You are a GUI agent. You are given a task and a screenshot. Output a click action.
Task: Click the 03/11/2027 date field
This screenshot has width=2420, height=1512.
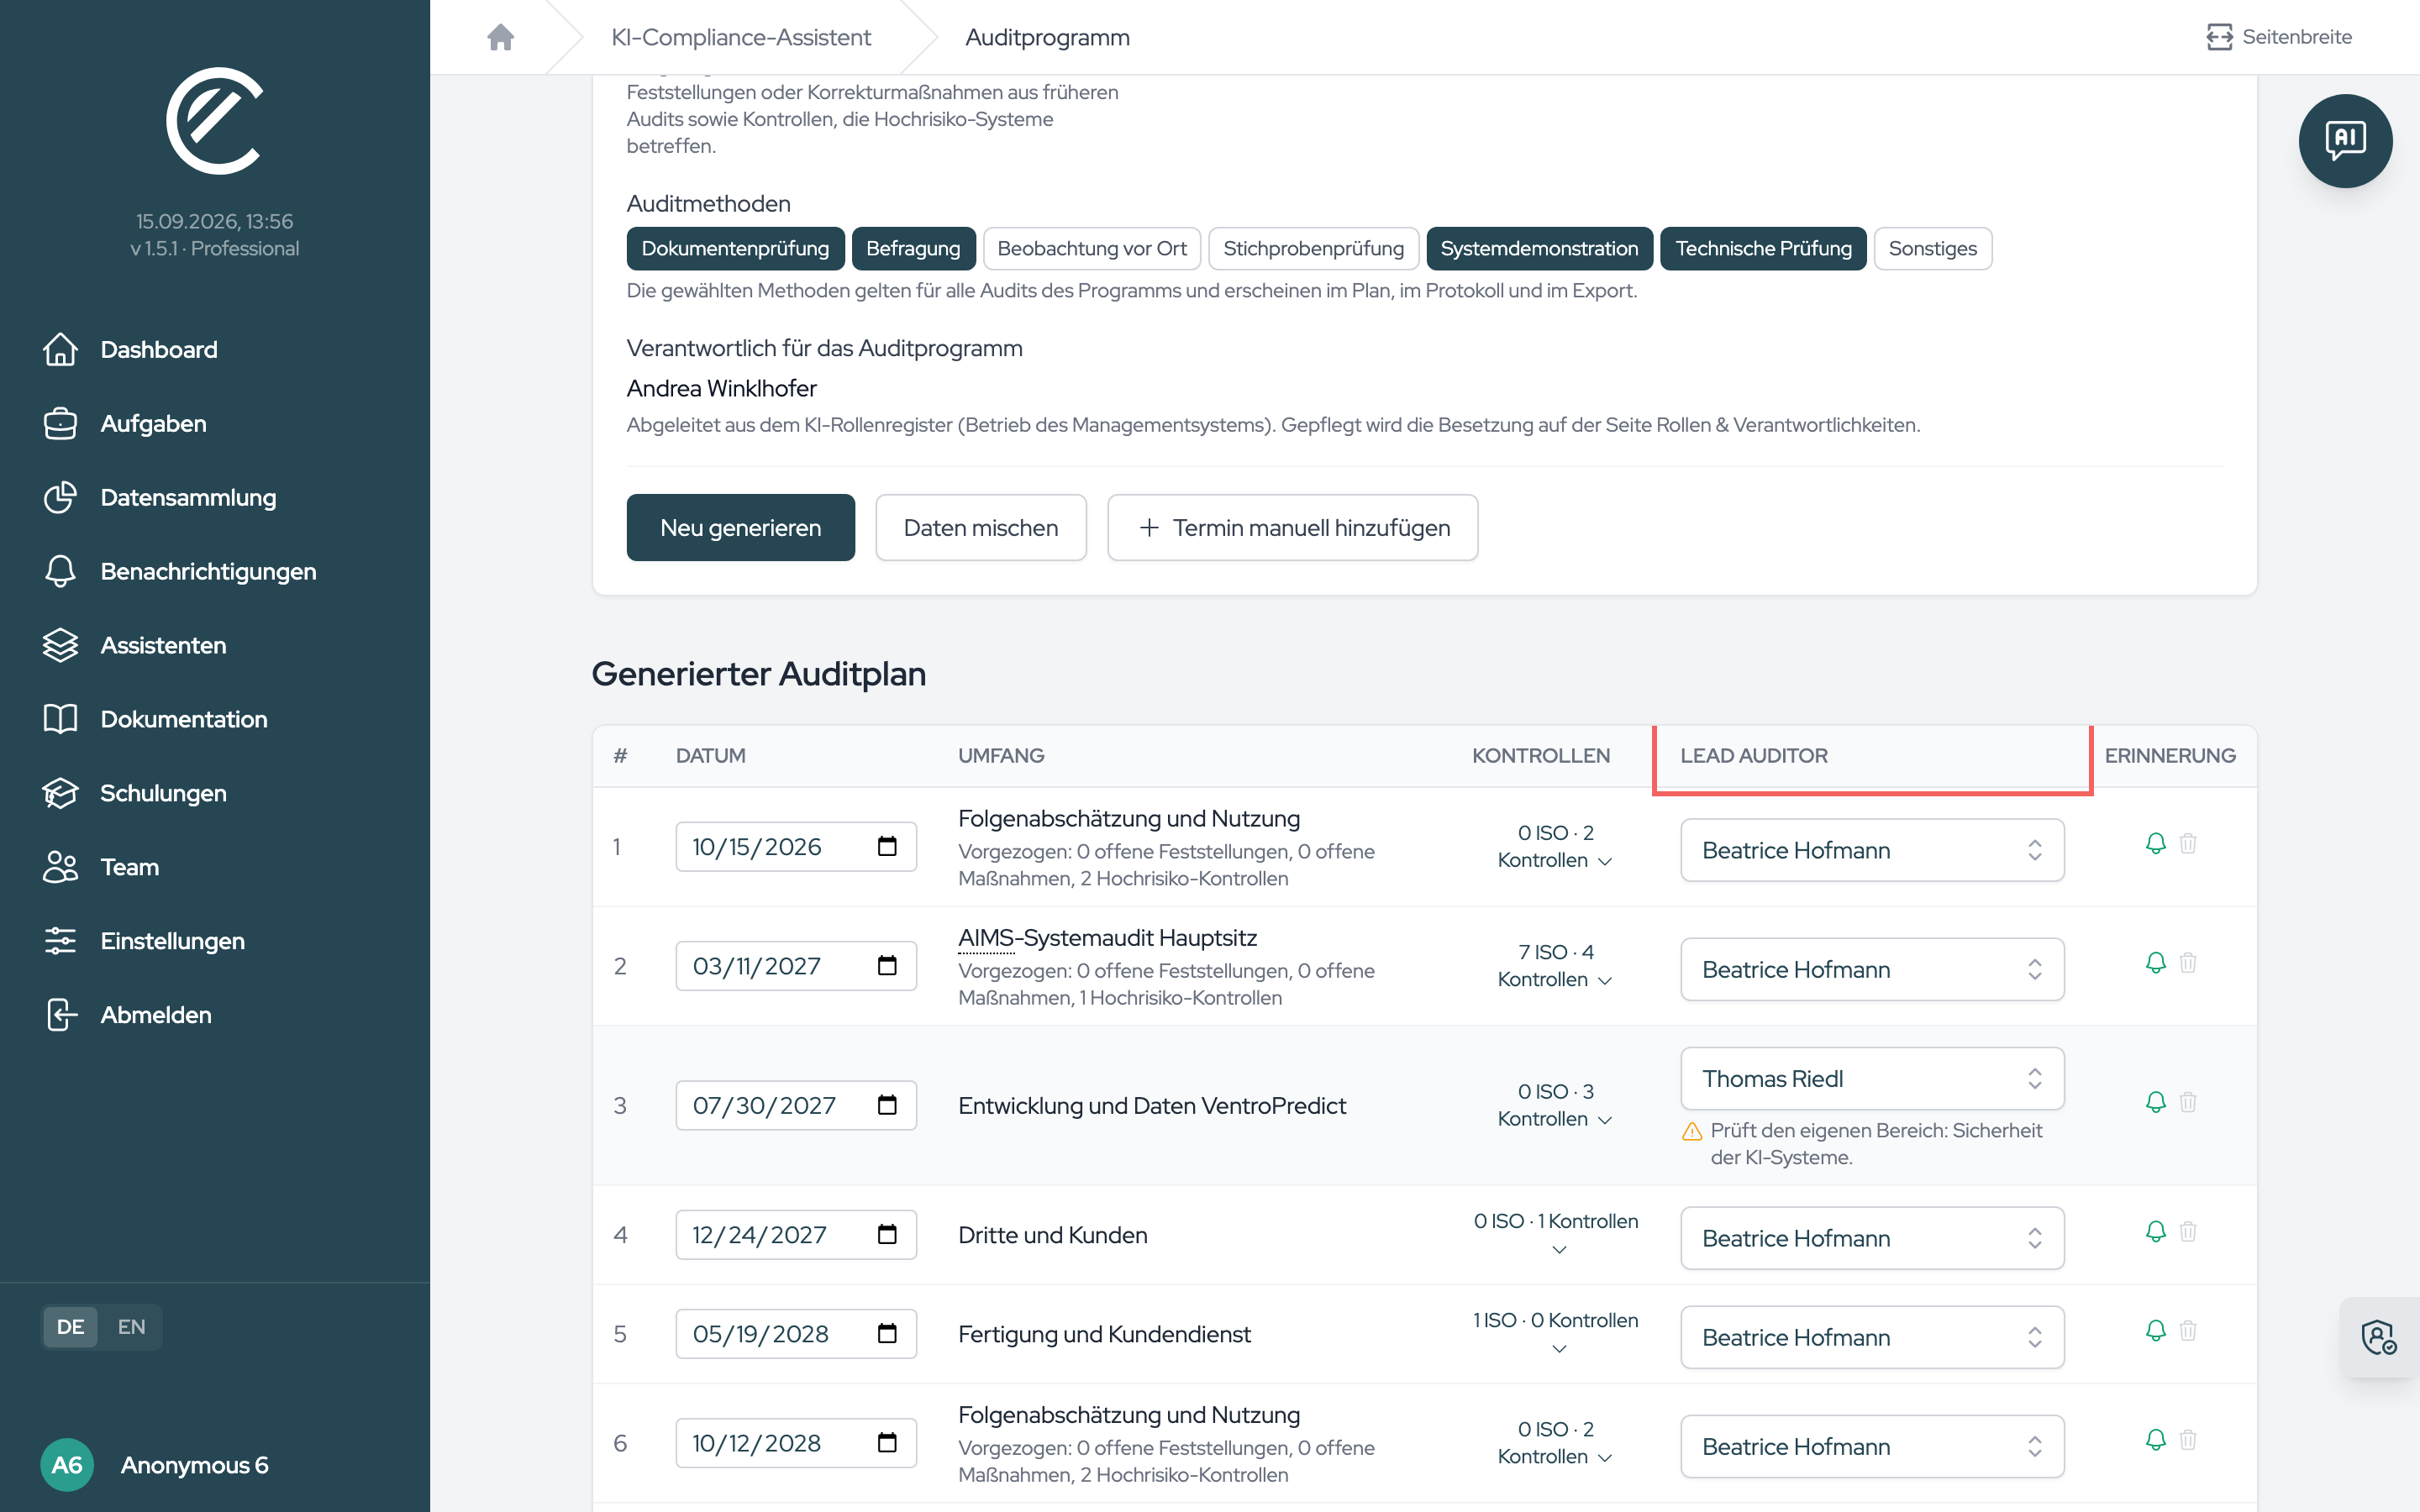click(796, 966)
